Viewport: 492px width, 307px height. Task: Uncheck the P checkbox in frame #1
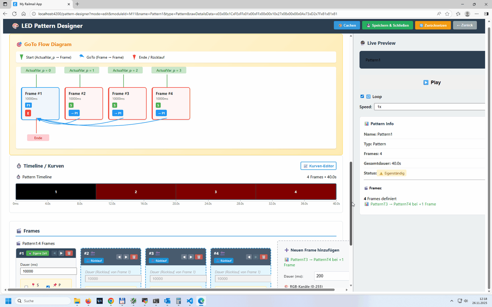coord(48,287)
